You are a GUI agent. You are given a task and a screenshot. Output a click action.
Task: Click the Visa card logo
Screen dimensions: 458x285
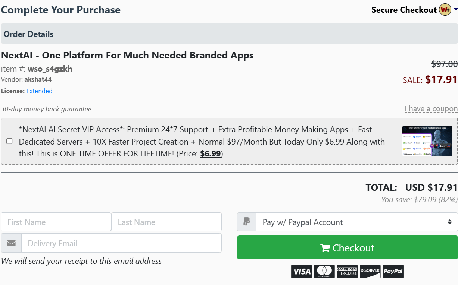(301, 271)
